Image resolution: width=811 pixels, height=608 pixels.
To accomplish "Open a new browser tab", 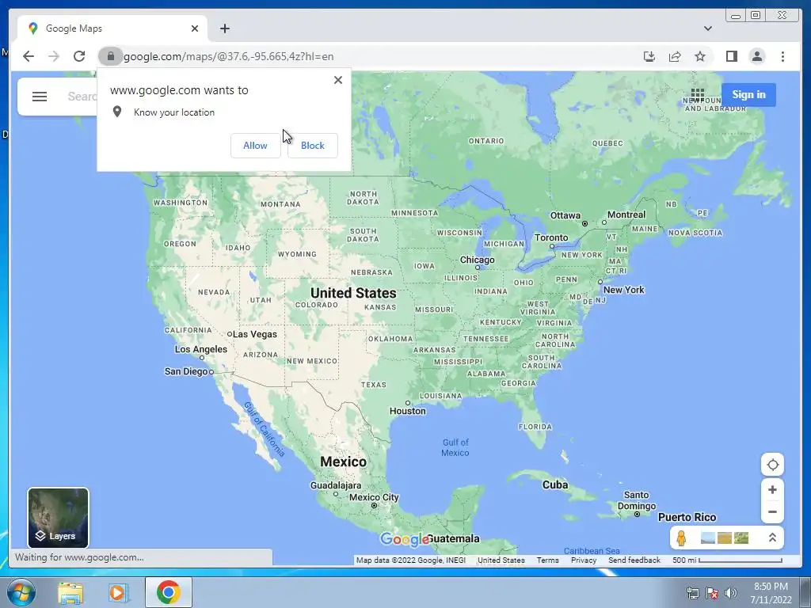I will (x=224, y=28).
